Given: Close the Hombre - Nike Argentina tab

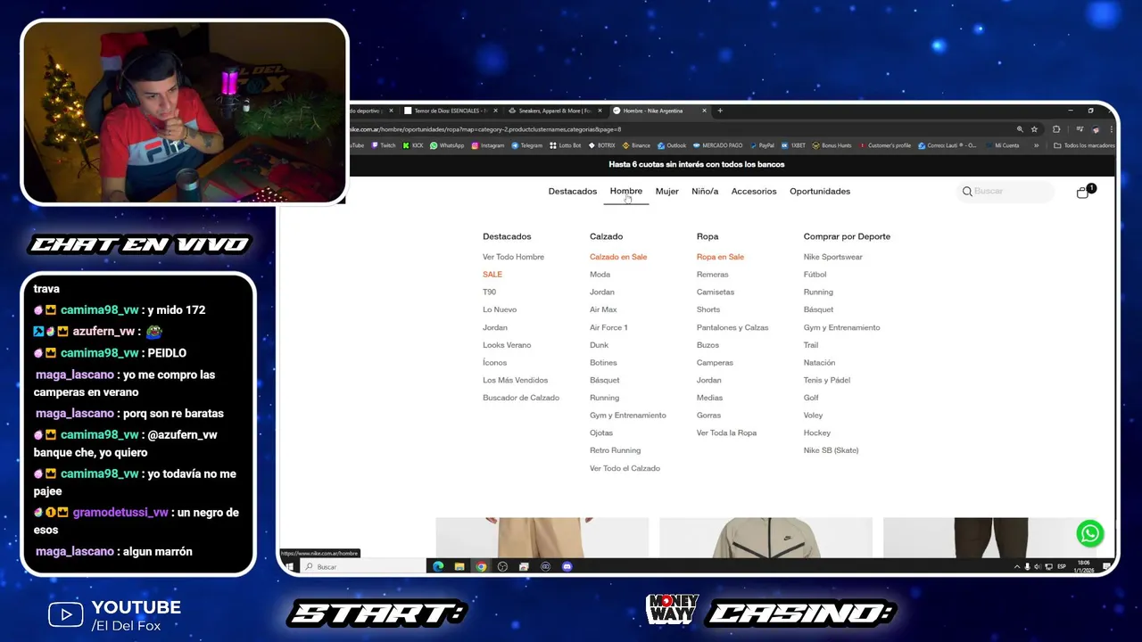Looking at the screenshot, I should coord(704,111).
